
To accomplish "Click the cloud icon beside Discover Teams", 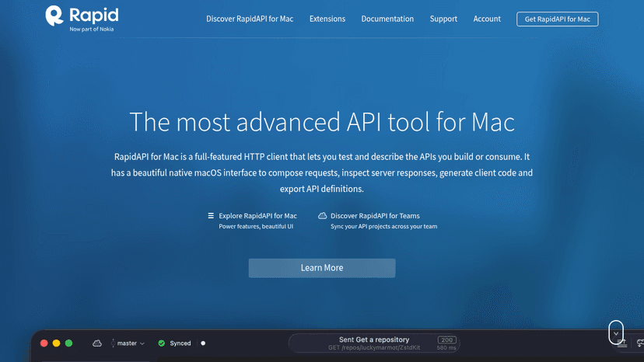I will click(x=323, y=215).
